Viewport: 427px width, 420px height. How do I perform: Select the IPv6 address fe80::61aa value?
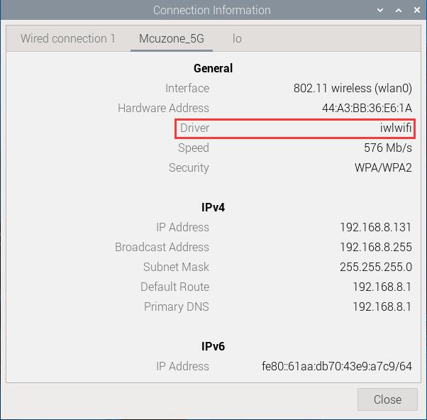(x=337, y=366)
